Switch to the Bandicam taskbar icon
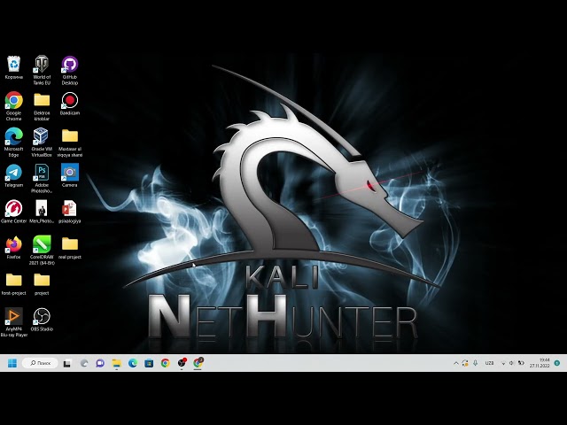Viewport: 567px width, 425px height. (x=182, y=363)
